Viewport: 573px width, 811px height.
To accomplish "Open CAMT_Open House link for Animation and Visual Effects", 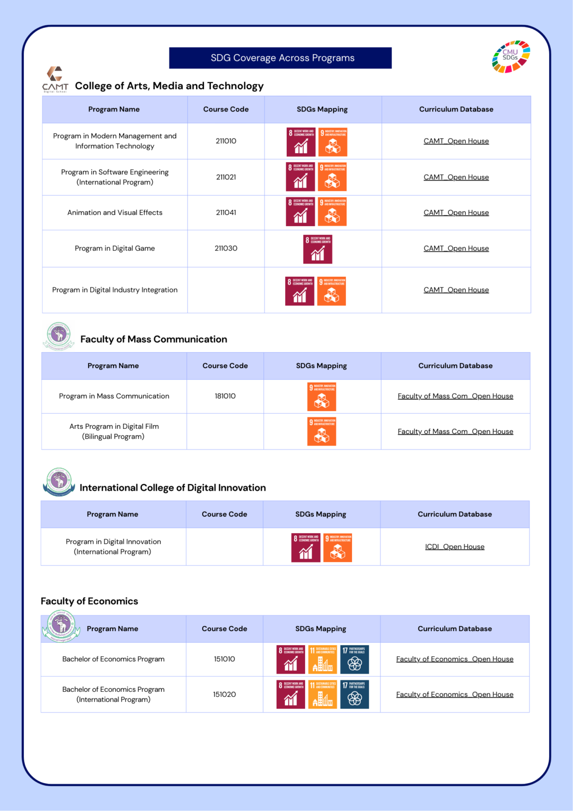I will [x=456, y=213].
